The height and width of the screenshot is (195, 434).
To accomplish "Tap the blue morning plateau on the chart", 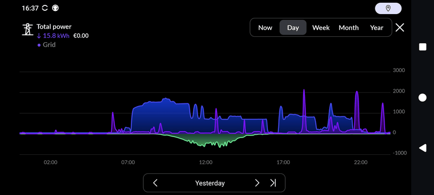I will [161, 116].
